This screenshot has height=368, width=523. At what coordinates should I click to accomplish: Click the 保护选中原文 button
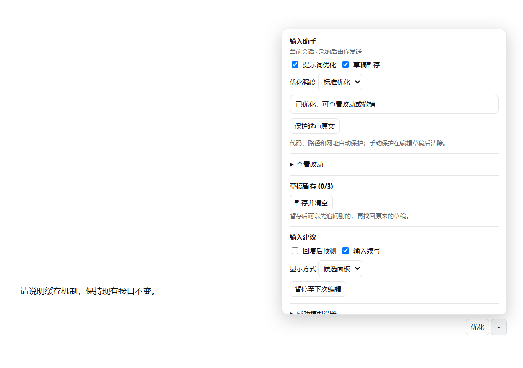pyautogui.click(x=315, y=126)
